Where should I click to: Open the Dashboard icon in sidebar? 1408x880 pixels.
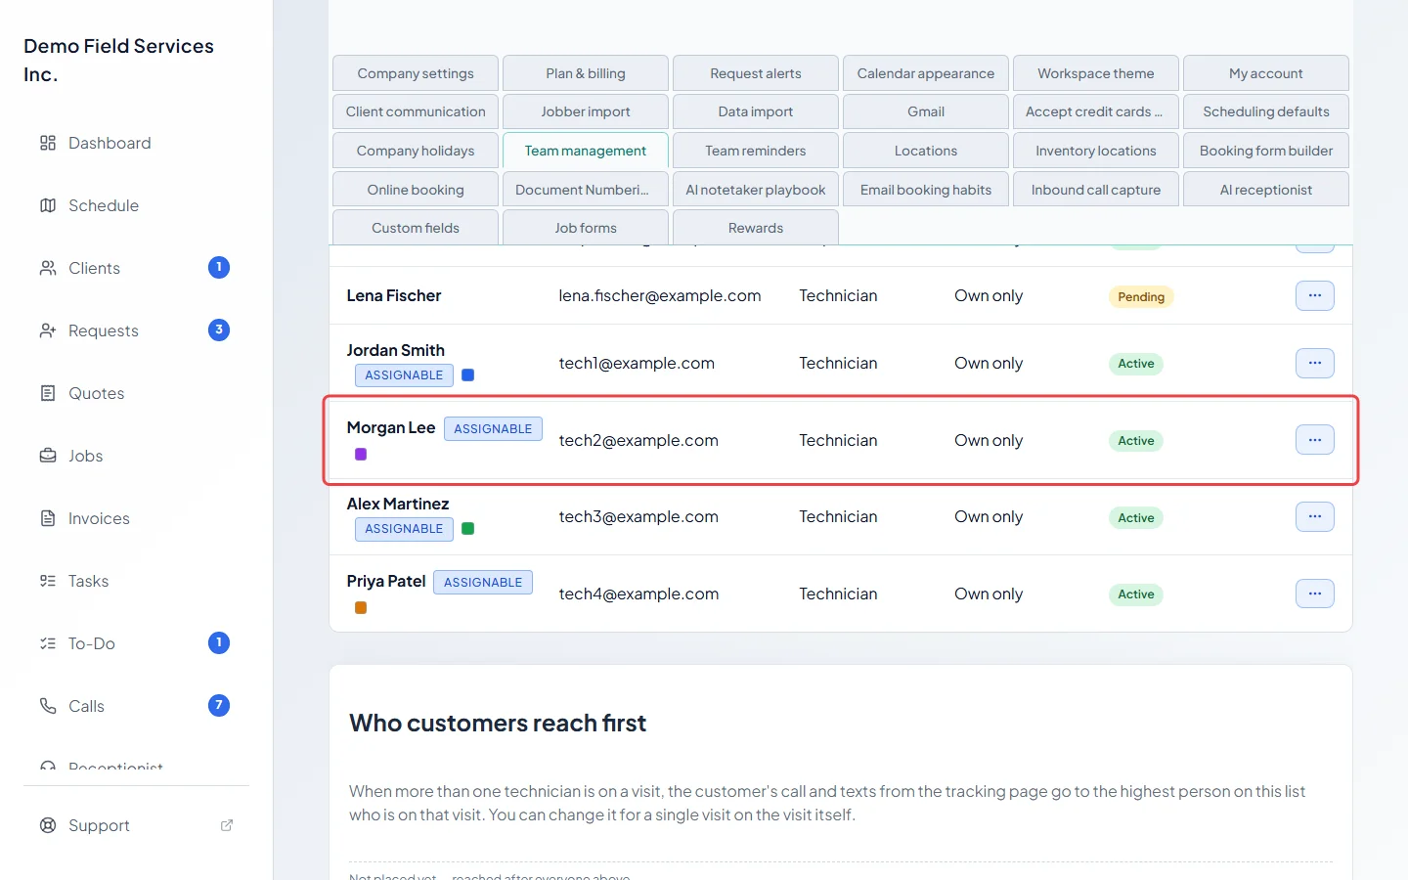click(x=48, y=143)
